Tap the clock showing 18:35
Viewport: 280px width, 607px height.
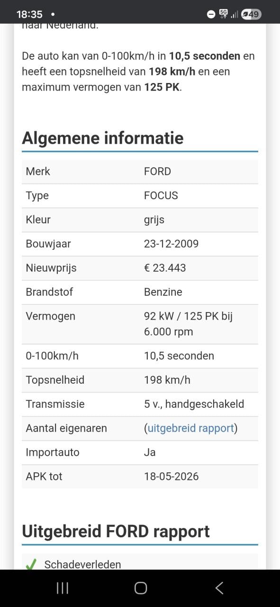tap(30, 14)
